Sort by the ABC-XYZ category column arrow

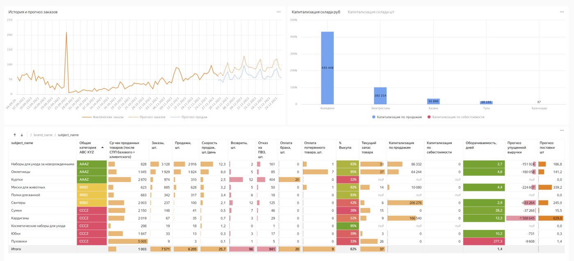(x=102, y=148)
